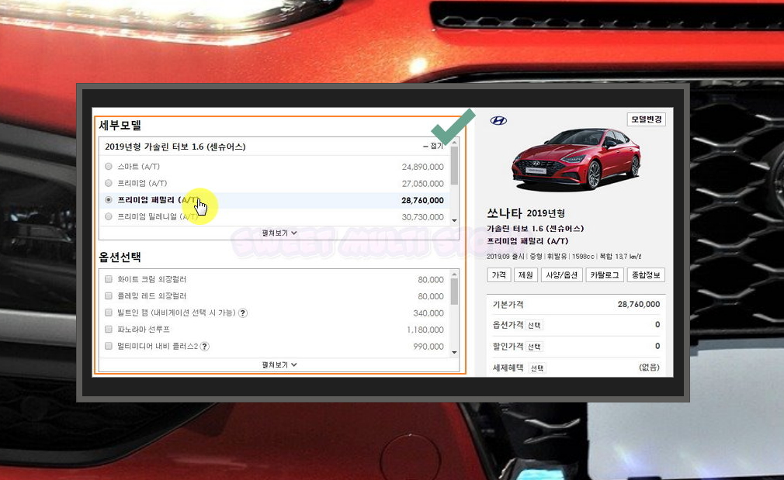Click the 쏘나타 2019년형 title
784x480 pixels.
tap(526, 213)
